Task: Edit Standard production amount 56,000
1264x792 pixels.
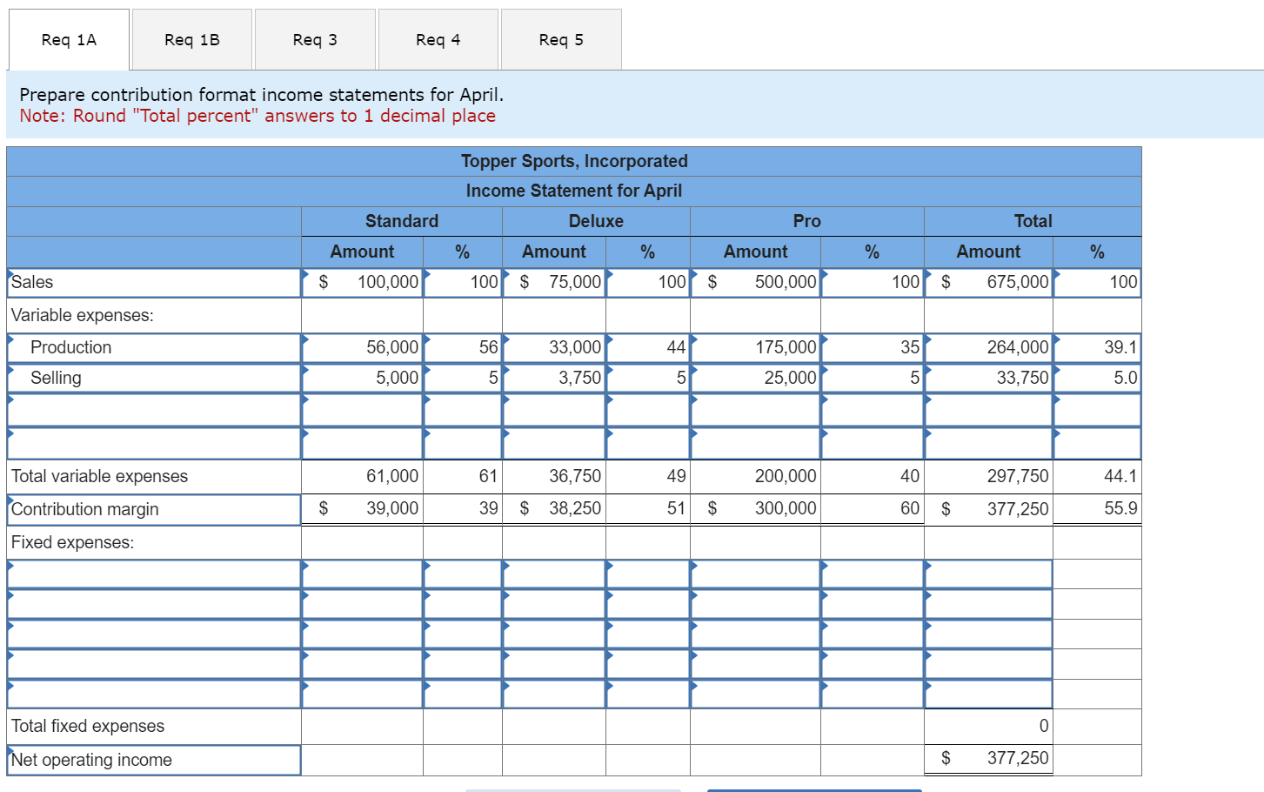Action: 362,348
